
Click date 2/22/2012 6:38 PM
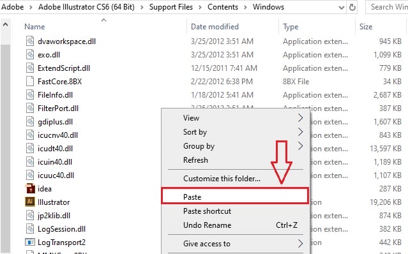point(222,82)
